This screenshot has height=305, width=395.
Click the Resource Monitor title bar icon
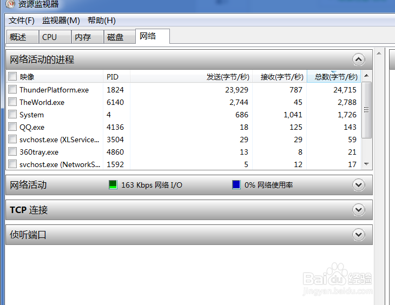[10, 4]
